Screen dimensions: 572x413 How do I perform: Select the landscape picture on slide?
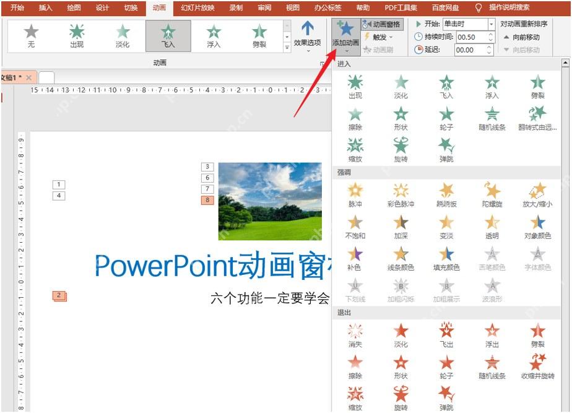pos(270,201)
